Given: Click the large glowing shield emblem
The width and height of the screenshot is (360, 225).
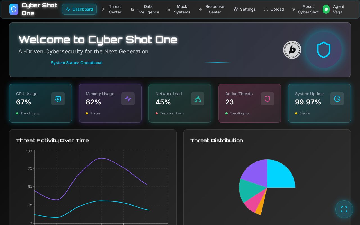Looking at the screenshot, I should [324, 50].
